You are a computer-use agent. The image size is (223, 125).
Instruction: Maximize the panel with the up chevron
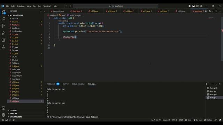click(x=216, y=84)
